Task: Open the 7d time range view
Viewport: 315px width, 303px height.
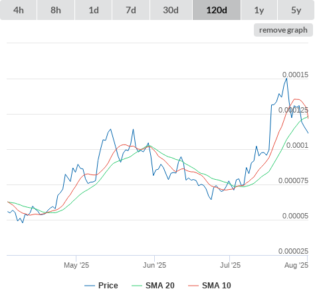Action: pos(131,10)
